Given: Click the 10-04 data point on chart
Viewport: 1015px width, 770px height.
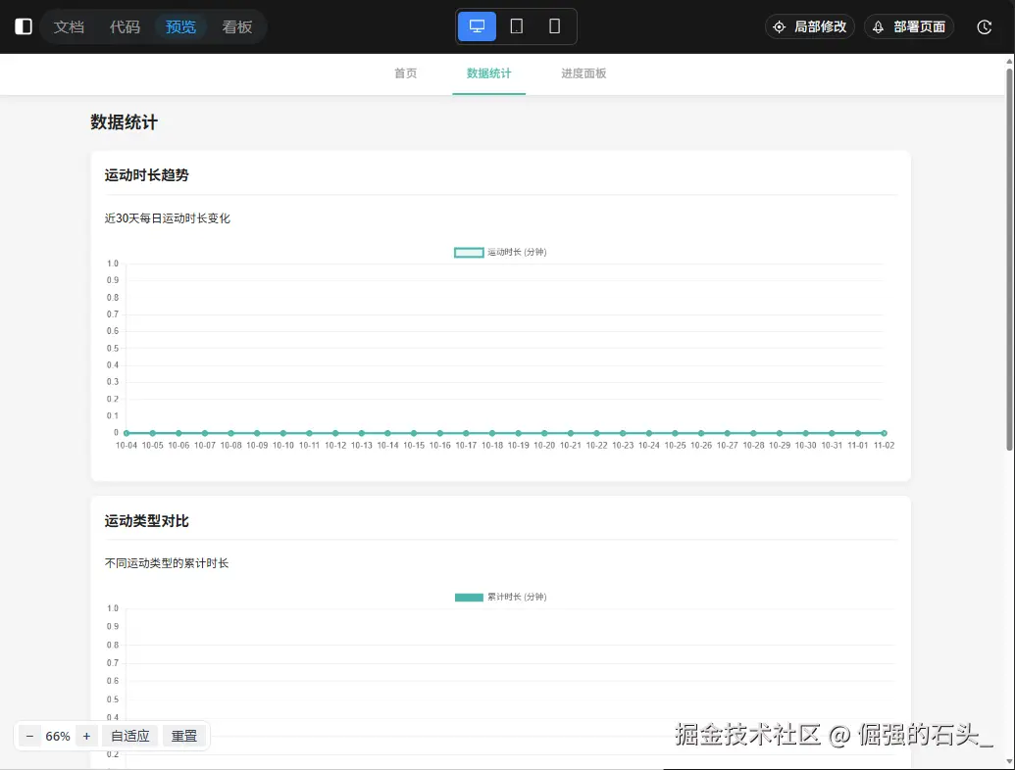Looking at the screenshot, I should click(127, 433).
